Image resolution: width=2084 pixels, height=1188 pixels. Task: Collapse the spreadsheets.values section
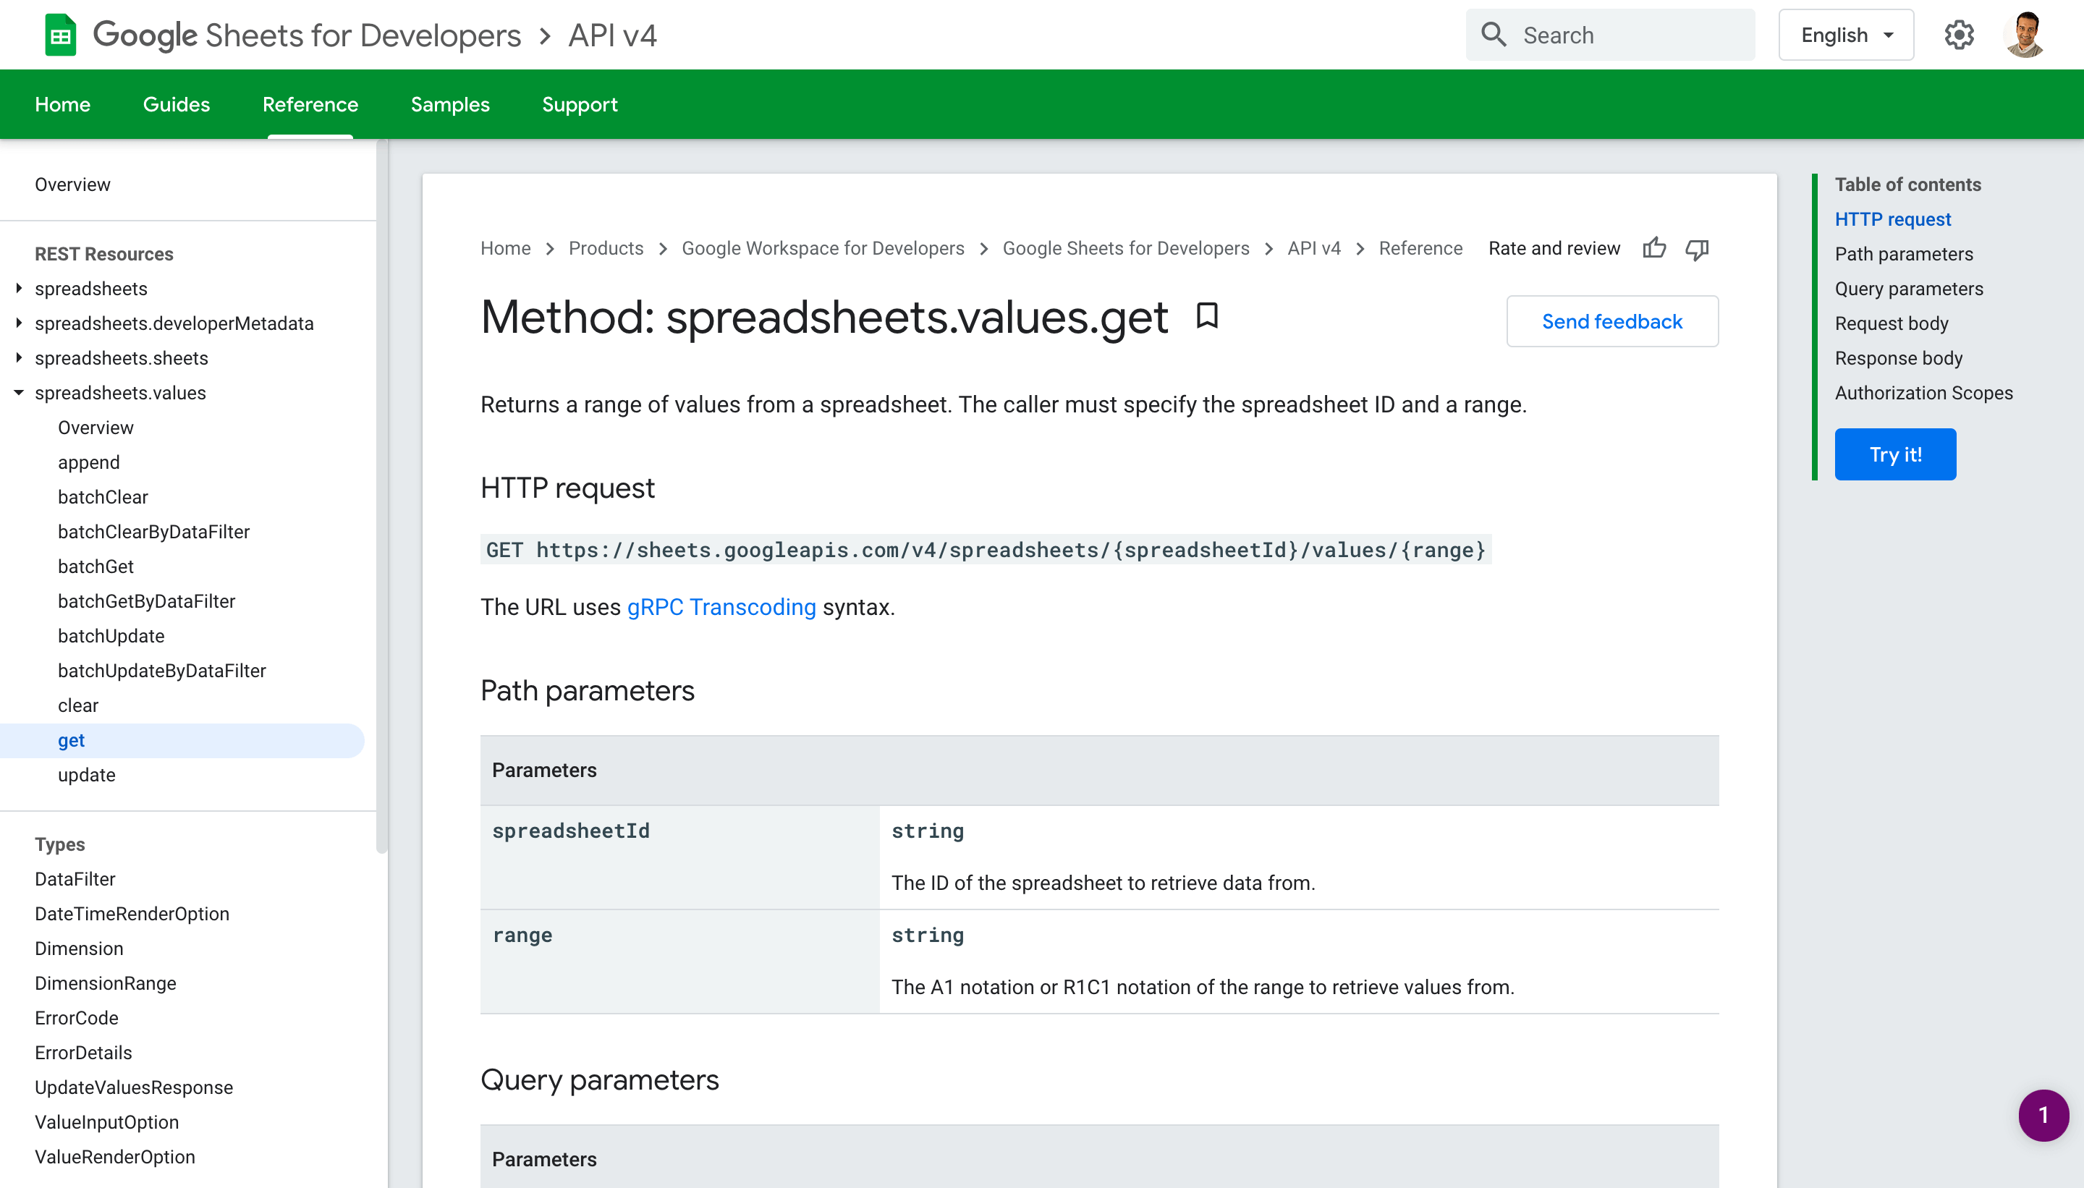[19, 392]
